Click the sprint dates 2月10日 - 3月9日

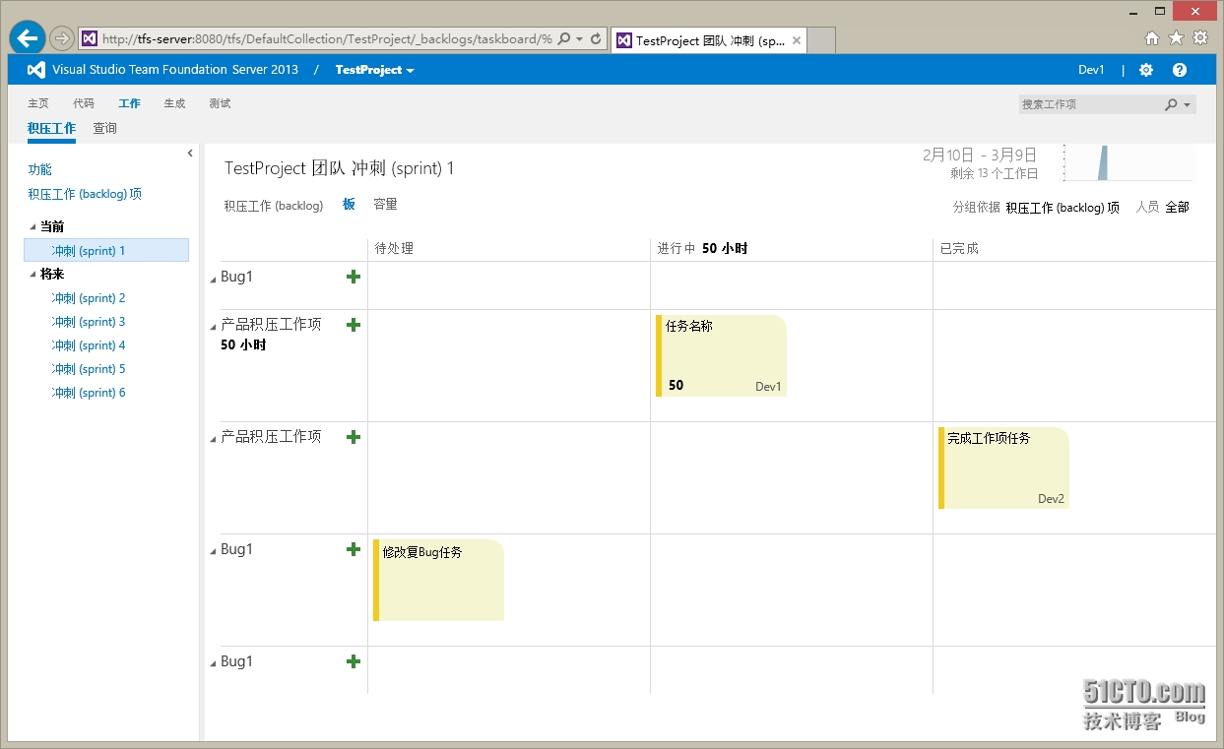(980, 156)
